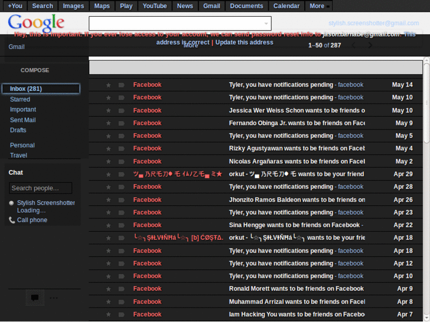Star the Jessica Wer Weiss Schon email
The image size is (430, 322).
tap(109, 111)
